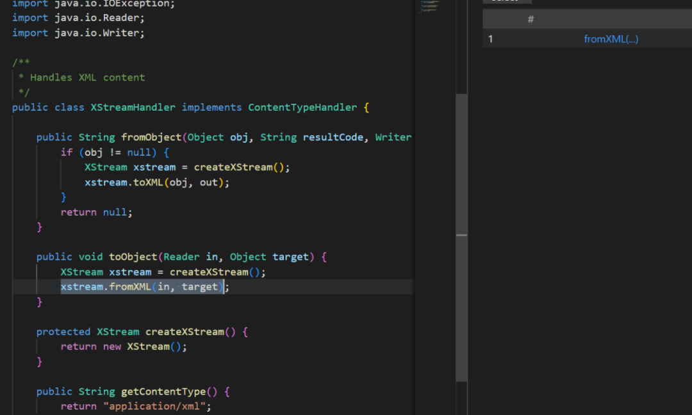Click the fromObject method name
This screenshot has height=415, width=692.
pos(151,137)
